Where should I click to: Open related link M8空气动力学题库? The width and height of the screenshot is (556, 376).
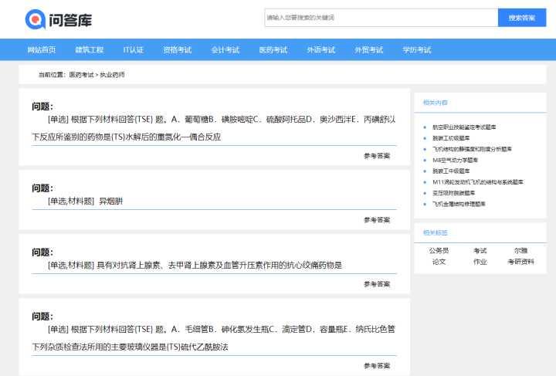pos(455,160)
